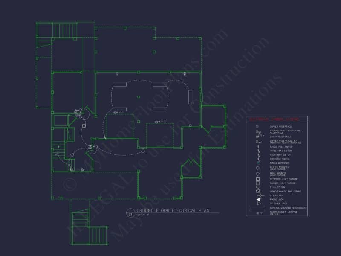
Task: Click the 'WALL MOUNTED LIGHT FIXTURE' label
Action: 278,174
